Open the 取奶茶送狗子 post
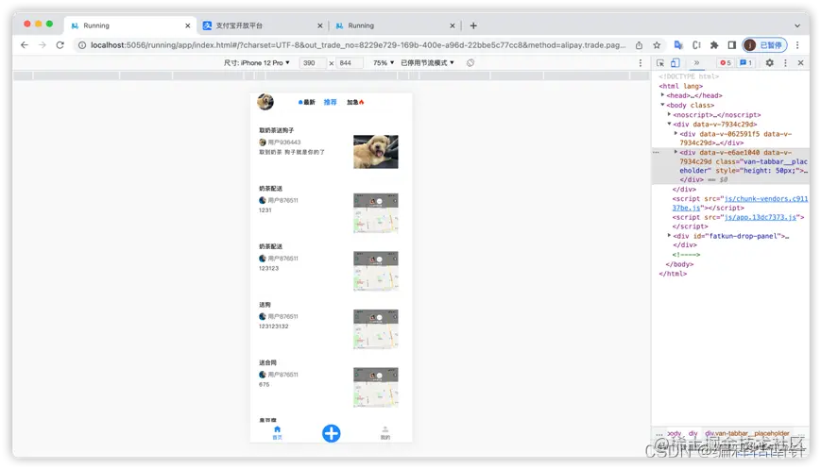Image resolution: width=821 pixels, height=469 pixels. tap(277, 130)
